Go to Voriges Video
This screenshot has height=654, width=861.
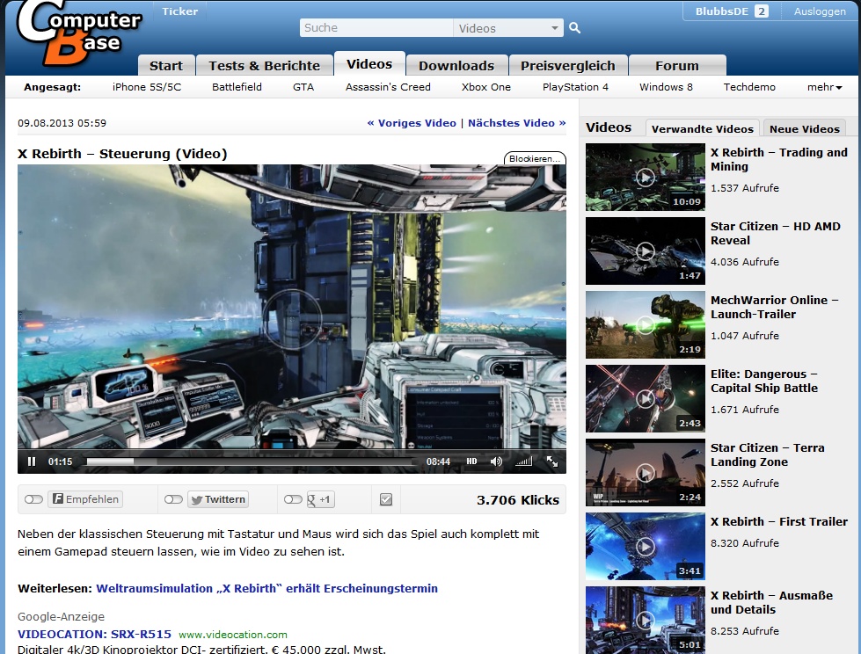pos(412,123)
